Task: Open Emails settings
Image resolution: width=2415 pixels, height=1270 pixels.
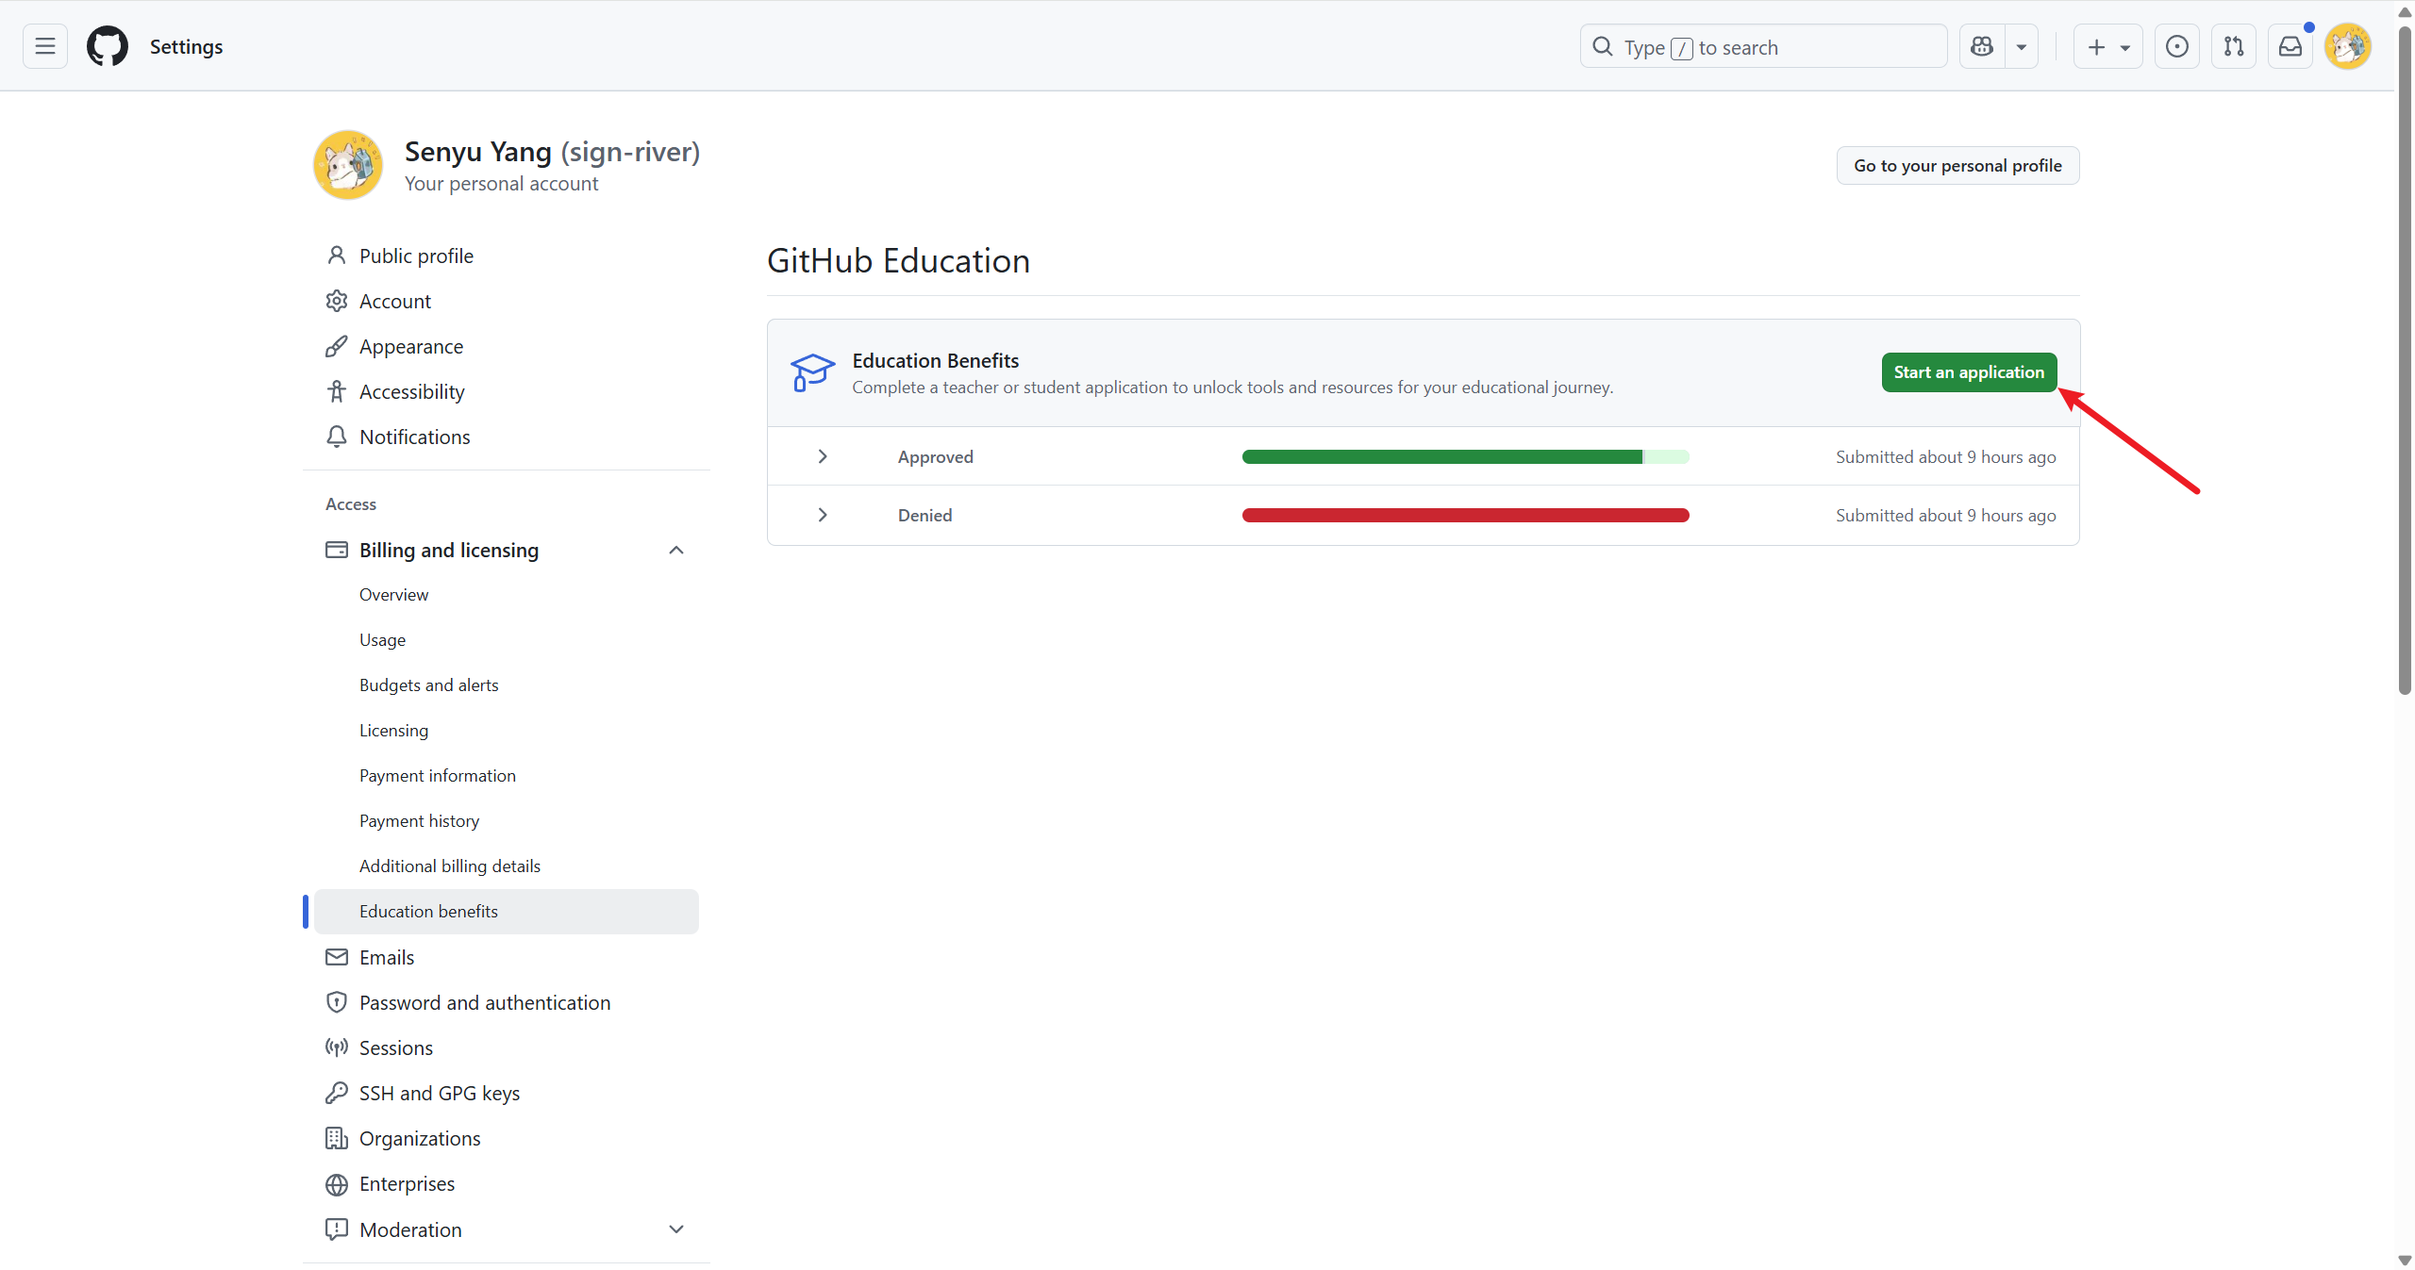Action: 387,957
